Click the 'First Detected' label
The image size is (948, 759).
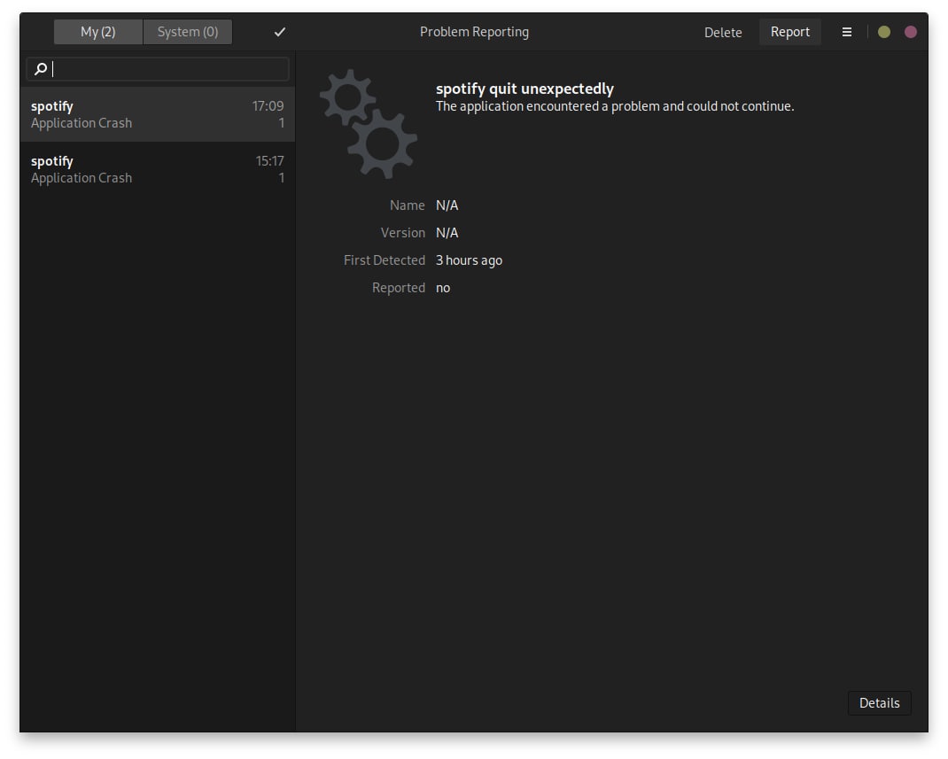[384, 260]
